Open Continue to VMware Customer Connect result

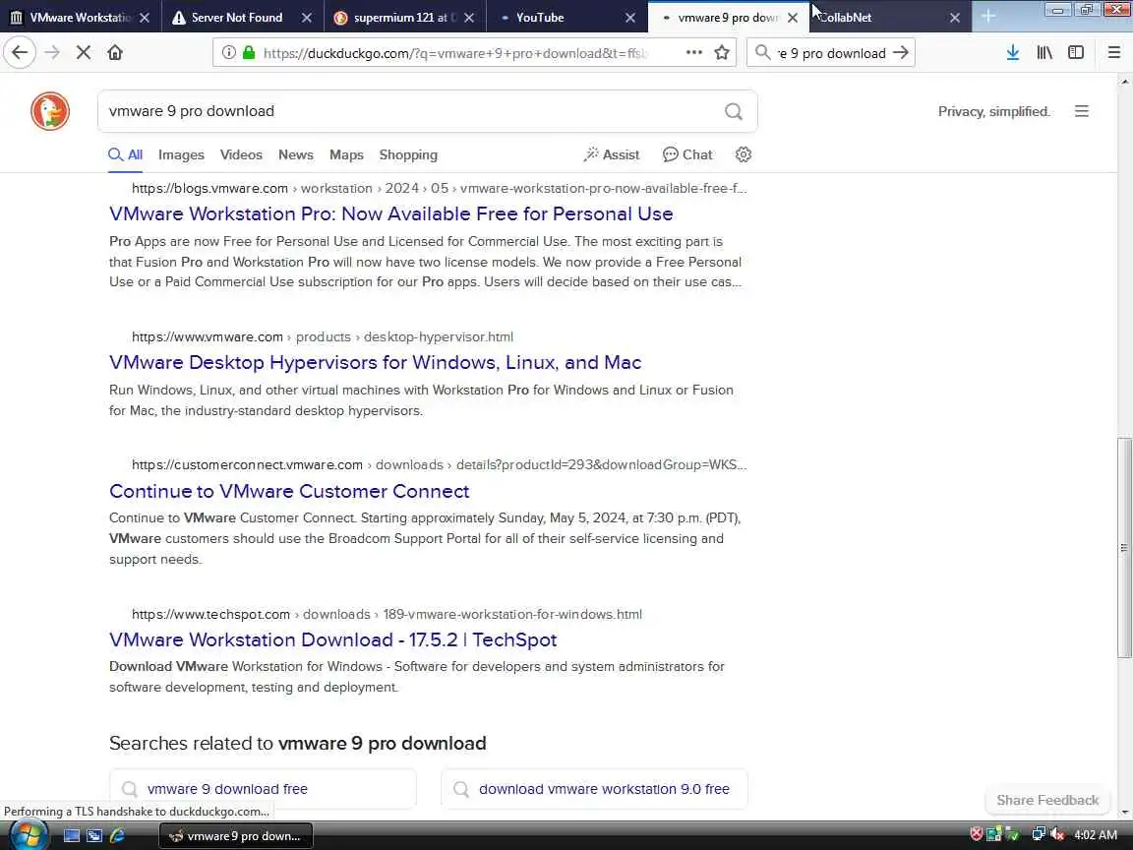289,492
